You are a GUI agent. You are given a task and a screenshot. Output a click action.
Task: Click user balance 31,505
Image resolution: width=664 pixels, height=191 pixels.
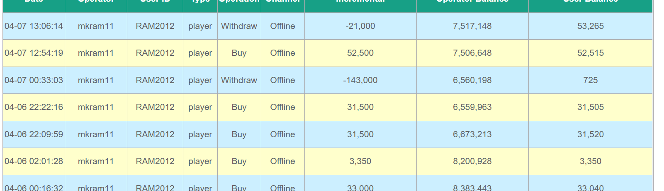(590, 107)
